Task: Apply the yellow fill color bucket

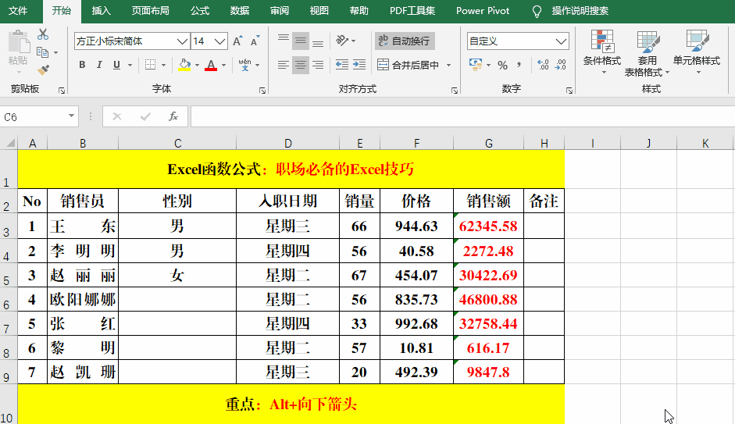Action: 184,65
